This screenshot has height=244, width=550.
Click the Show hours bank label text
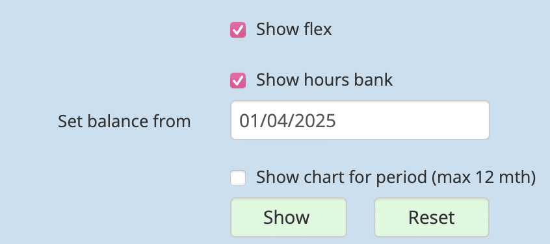[324, 80]
